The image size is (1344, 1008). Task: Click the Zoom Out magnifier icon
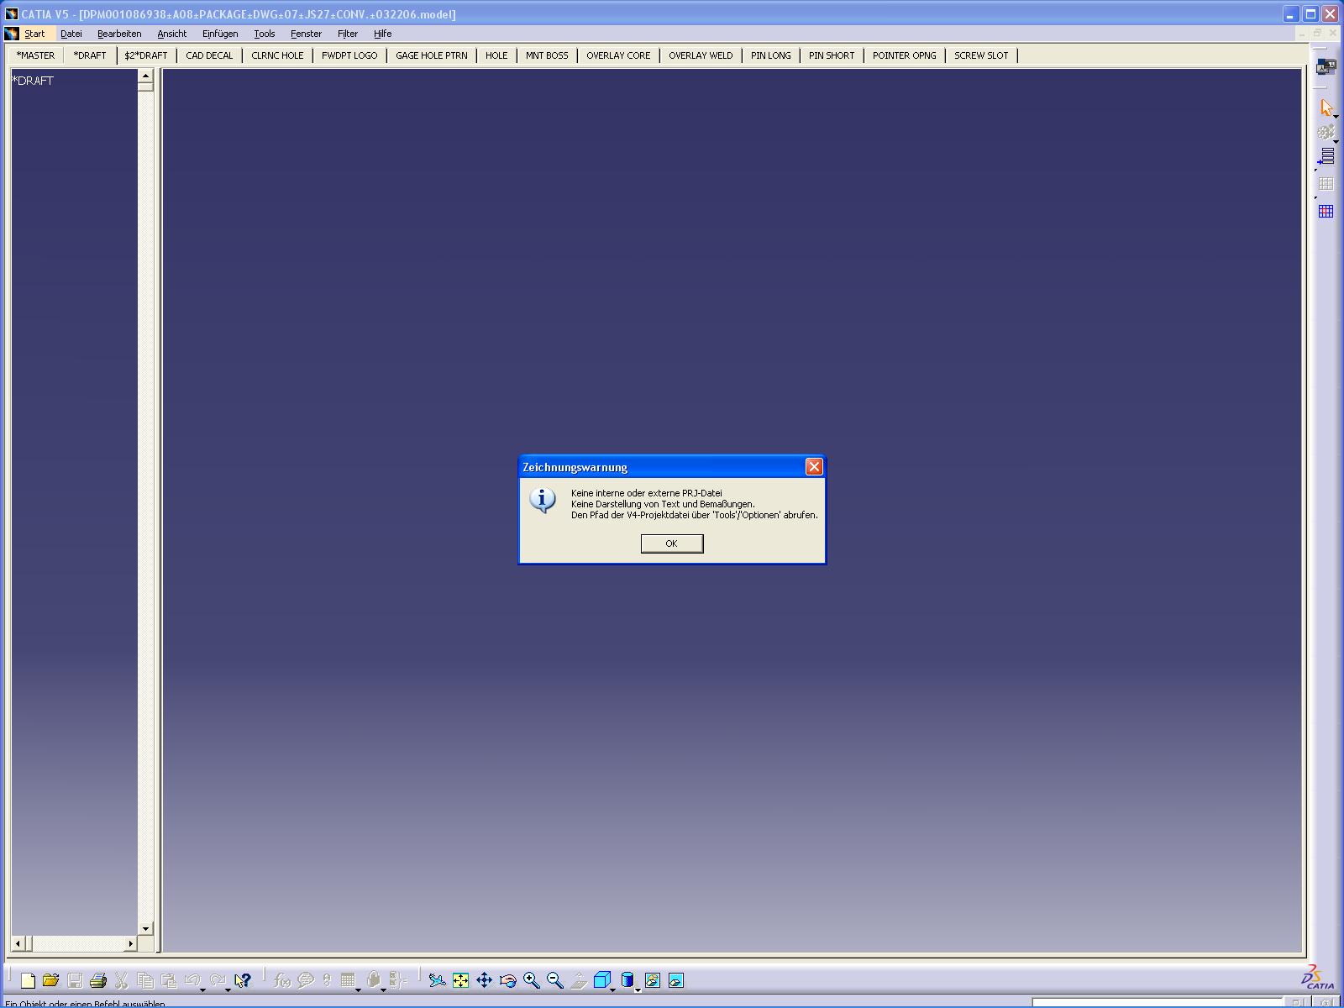click(554, 980)
